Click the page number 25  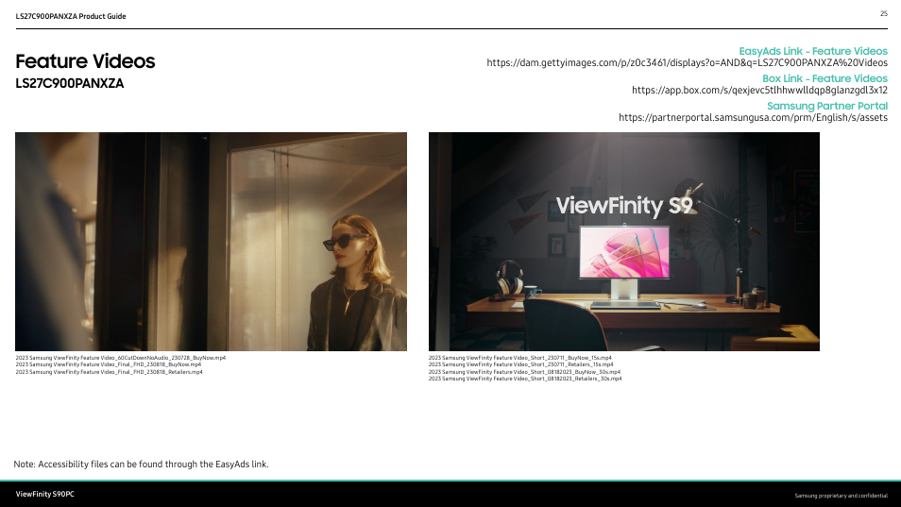click(884, 13)
